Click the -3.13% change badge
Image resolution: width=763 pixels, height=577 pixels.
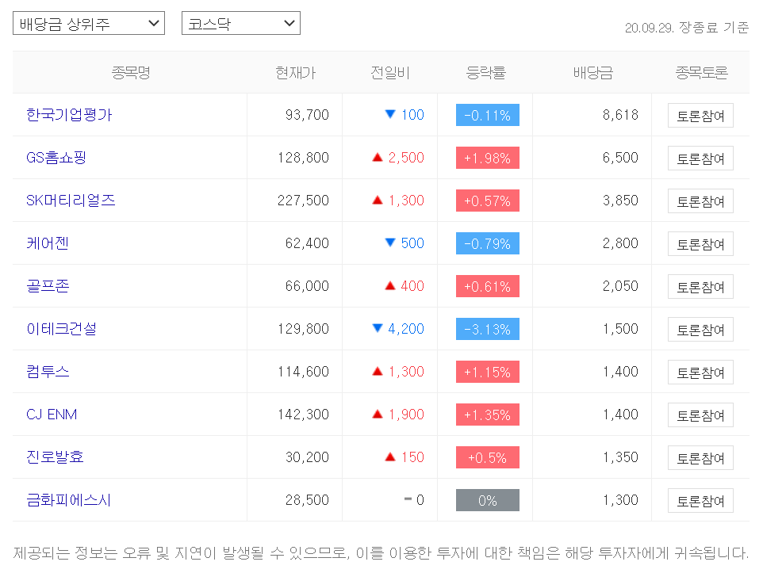click(488, 329)
